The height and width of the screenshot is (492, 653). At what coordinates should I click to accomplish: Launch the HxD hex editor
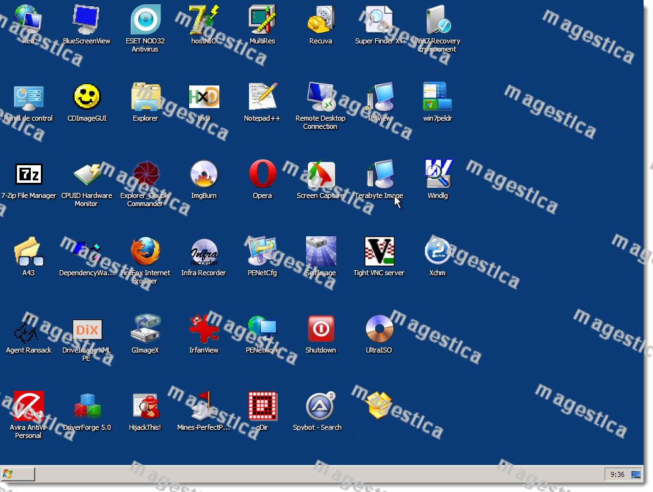(x=204, y=97)
